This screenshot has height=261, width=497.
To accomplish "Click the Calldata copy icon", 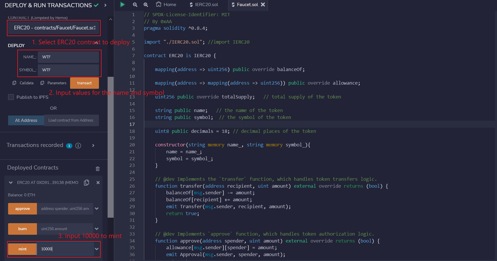I will tap(14, 83).
